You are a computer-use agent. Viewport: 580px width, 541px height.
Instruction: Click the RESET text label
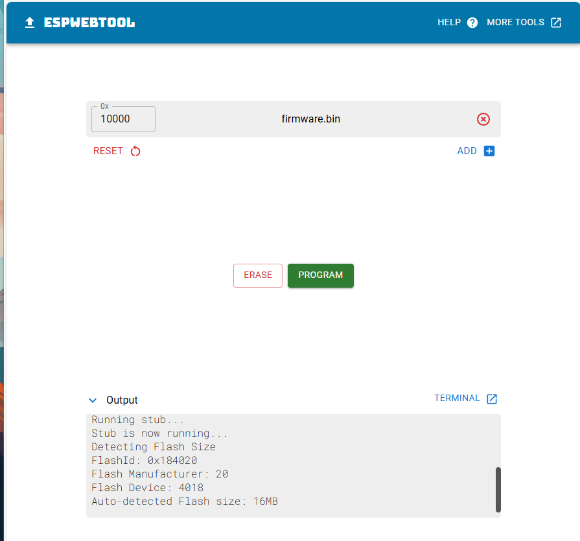(x=108, y=151)
